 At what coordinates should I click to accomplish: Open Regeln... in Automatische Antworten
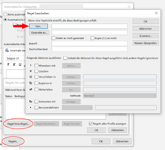coord(13,141)
